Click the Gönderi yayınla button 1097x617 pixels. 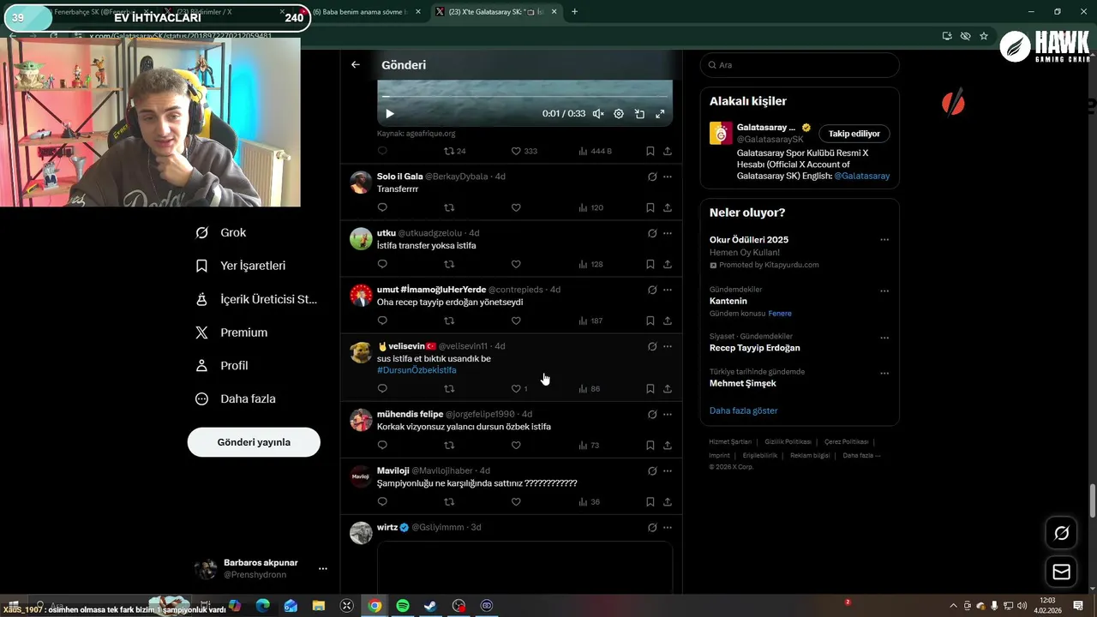(254, 442)
